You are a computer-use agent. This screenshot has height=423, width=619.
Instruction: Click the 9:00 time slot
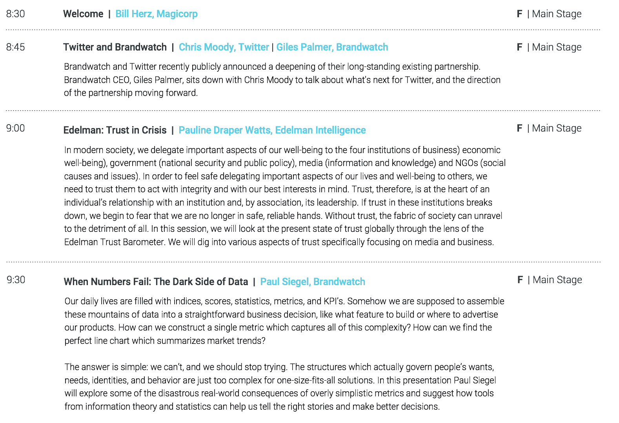(16, 128)
